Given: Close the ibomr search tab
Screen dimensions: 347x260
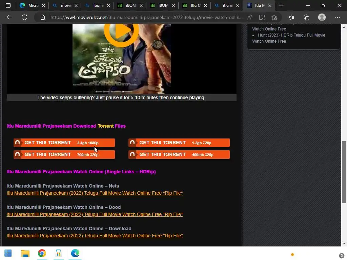Looking at the screenshot, I should [x=108, y=5].
